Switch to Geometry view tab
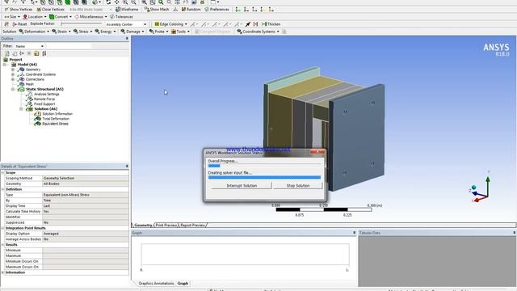Image resolution: width=517 pixels, height=291 pixels. pos(143,225)
